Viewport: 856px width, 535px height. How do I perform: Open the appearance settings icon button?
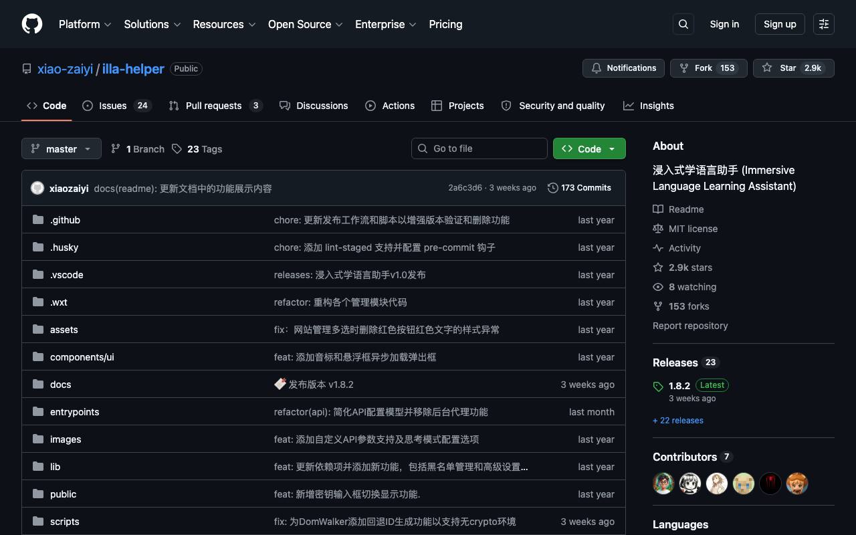(x=824, y=24)
